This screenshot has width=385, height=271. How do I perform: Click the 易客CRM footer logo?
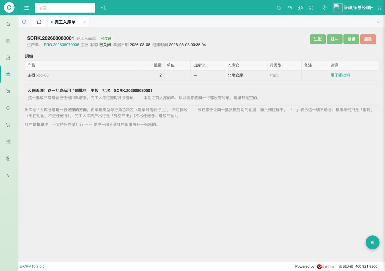(326, 267)
